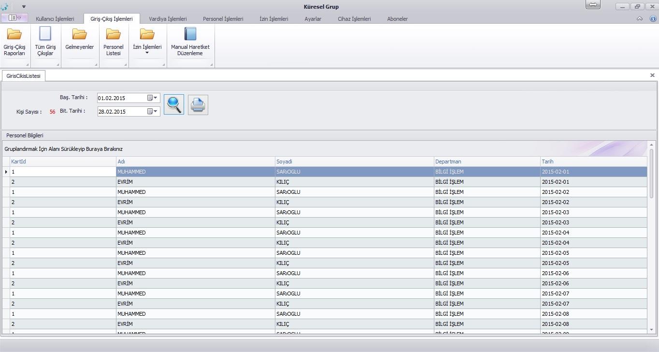Click the Personel Bilgileri group header

pos(25,135)
